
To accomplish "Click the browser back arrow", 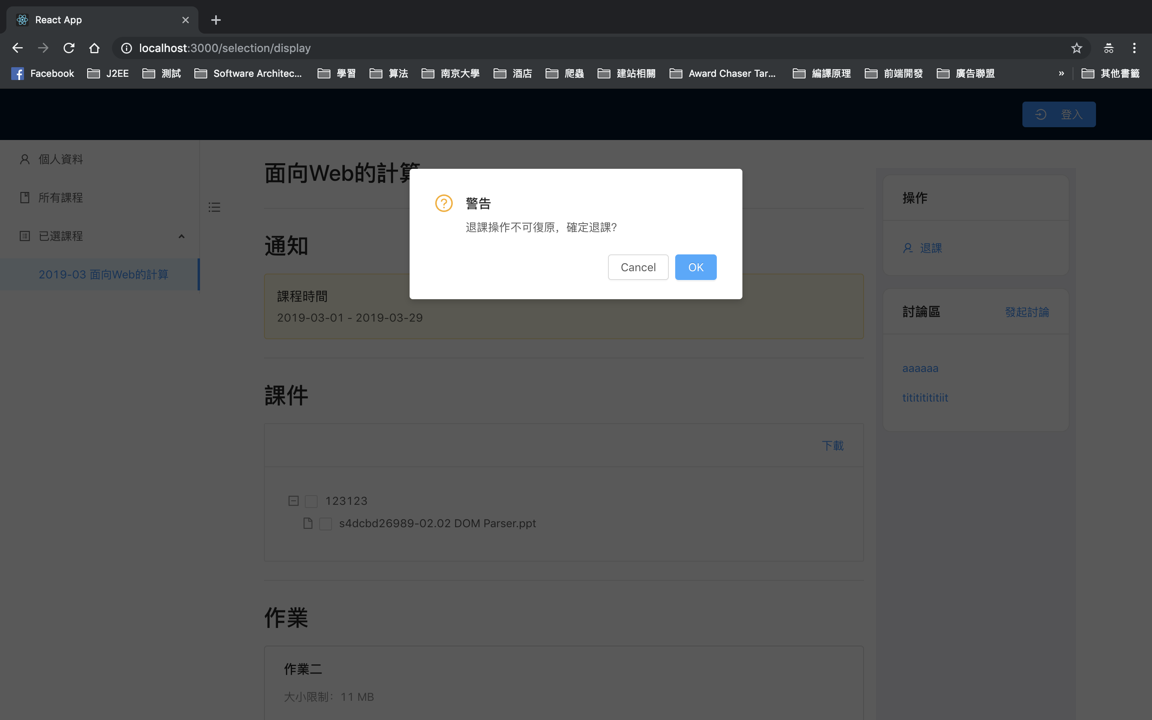I will click(18, 48).
